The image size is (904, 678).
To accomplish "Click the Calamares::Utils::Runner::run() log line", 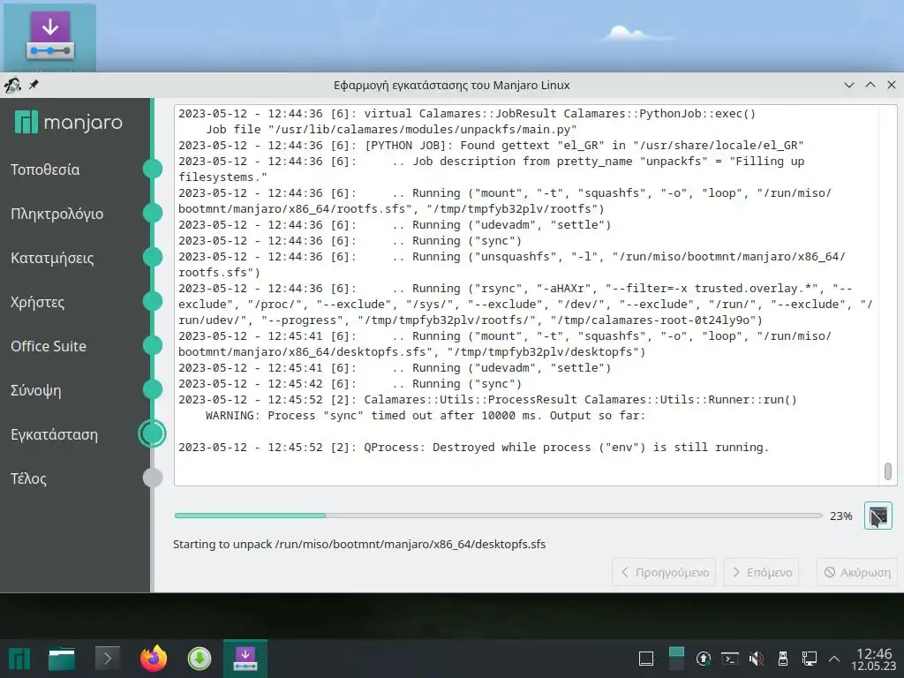I will (487, 400).
